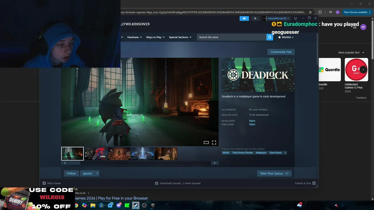Change the Most popular first sort dropdown
Screen dimensions: 374x210
coord(351,52)
